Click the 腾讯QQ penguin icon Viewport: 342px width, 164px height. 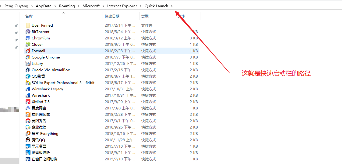click(x=28, y=140)
